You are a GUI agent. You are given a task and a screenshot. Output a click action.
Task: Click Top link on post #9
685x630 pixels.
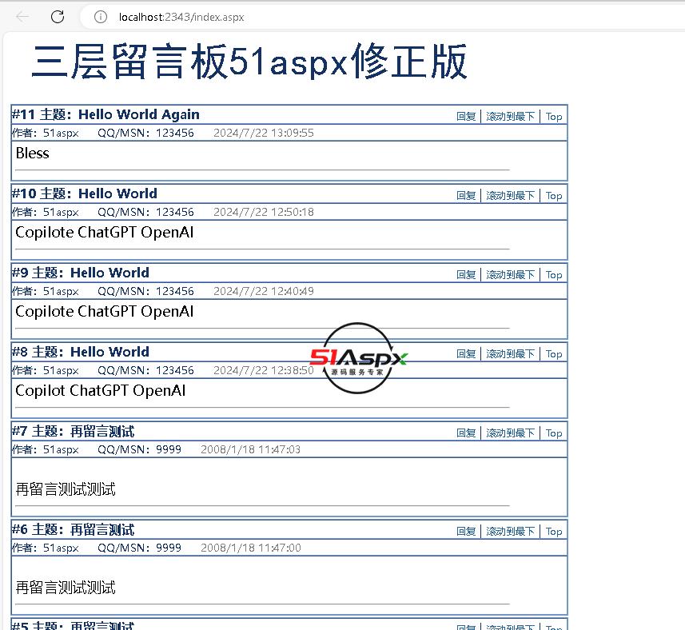click(x=553, y=275)
